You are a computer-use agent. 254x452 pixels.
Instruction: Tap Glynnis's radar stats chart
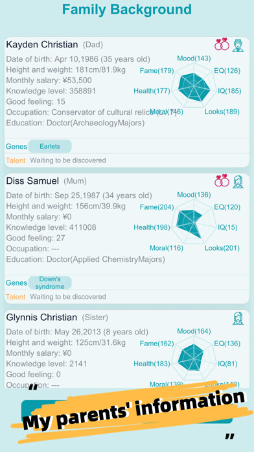(194, 358)
